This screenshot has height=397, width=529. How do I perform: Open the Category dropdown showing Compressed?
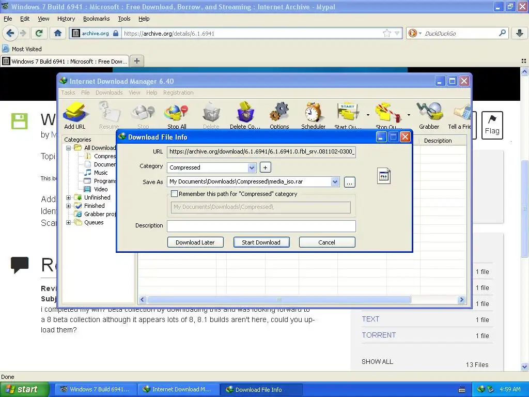(x=252, y=167)
